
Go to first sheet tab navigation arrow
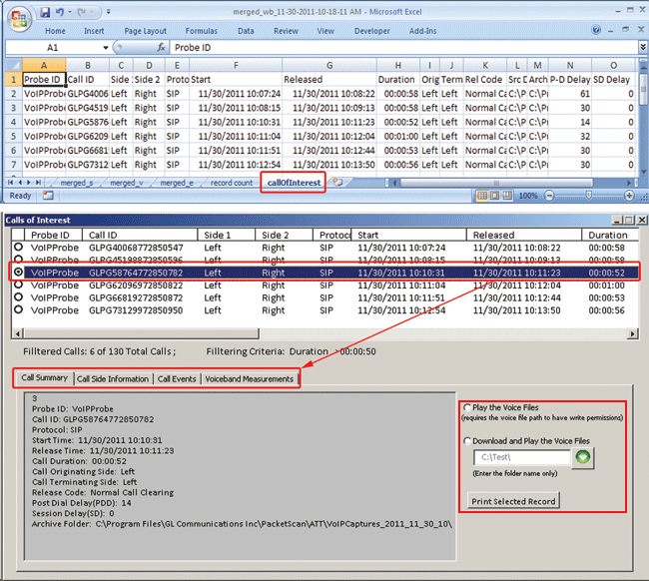click(x=10, y=183)
